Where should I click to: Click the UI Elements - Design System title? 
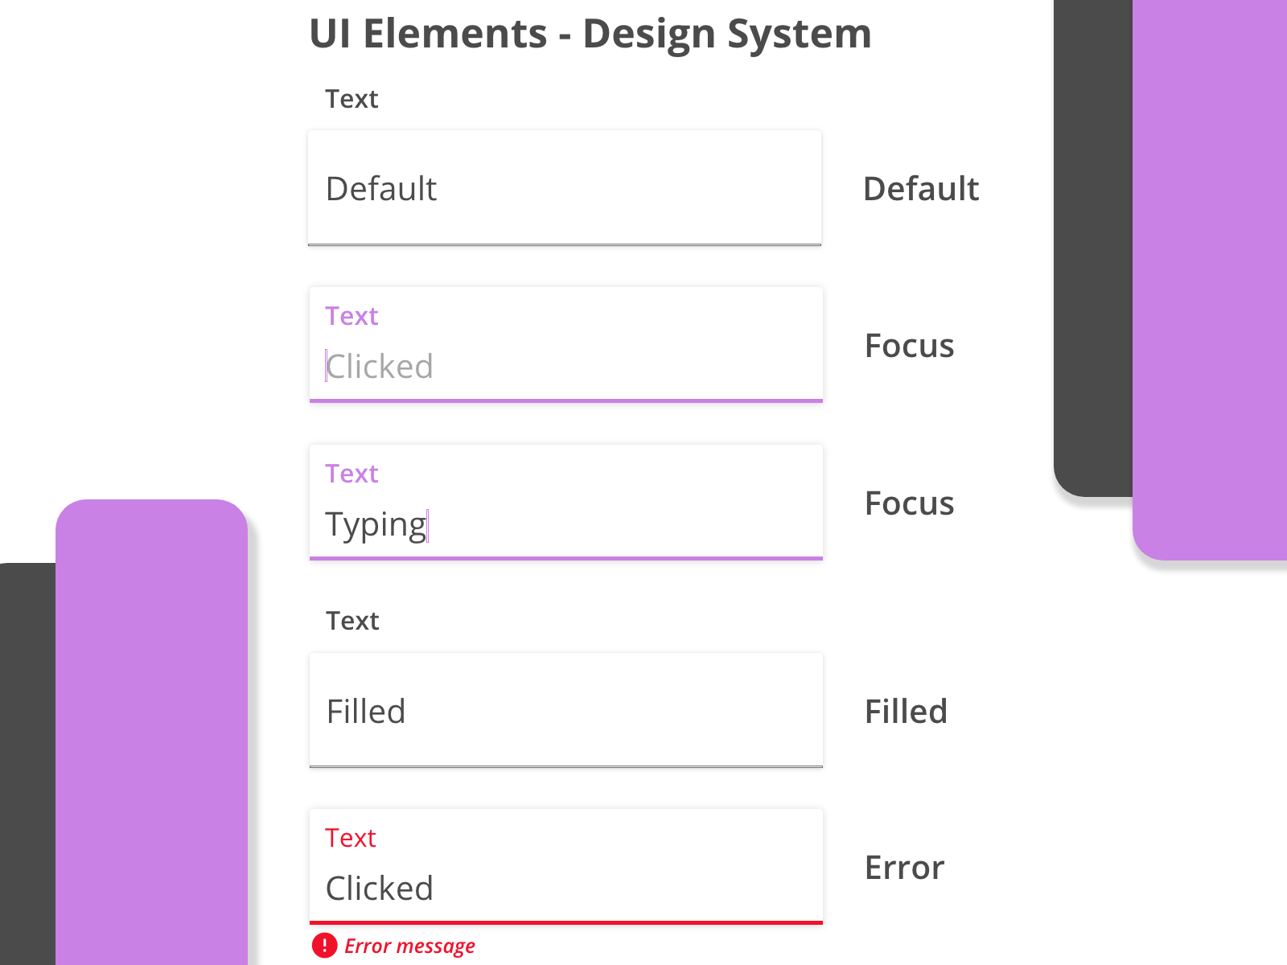pos(590,34)
